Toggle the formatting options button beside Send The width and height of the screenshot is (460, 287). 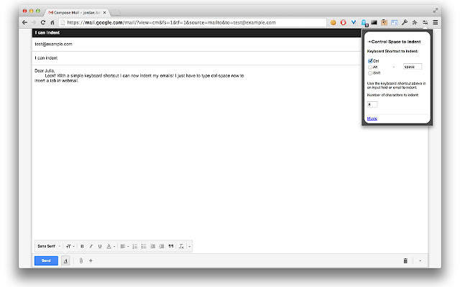[x=65, y=260]
